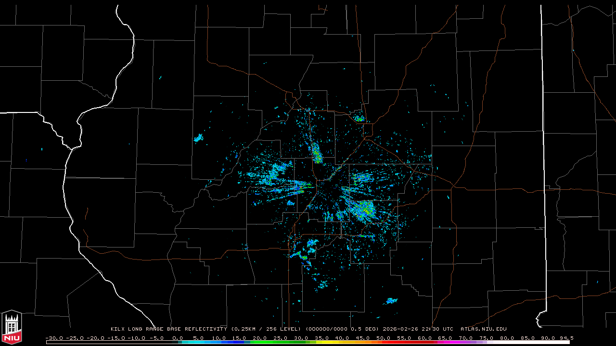Click the 50.0 label on the scale

tap(383, 338)
